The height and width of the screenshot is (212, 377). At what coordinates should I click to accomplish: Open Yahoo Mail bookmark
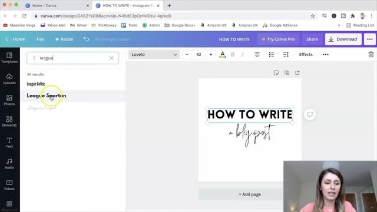pyautogui.click(x=53, y=25)
